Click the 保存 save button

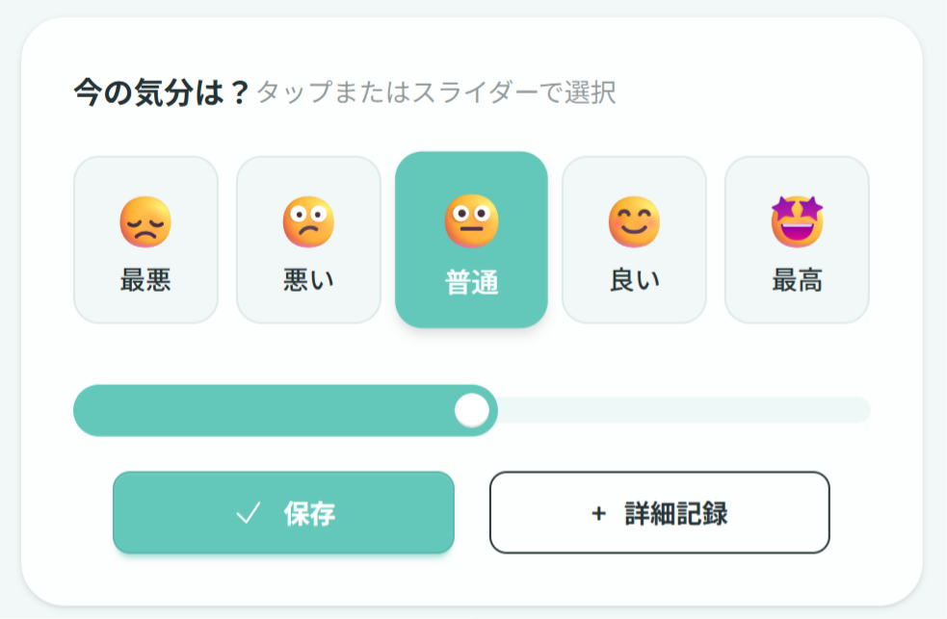pyautogui.click(x=283, y=513)
